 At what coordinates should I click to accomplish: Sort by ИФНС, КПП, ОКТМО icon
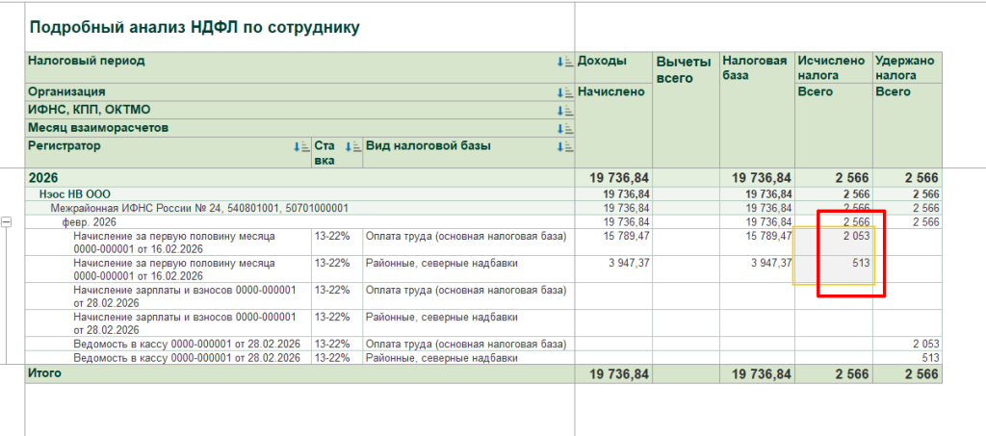(x=564, y=110)
